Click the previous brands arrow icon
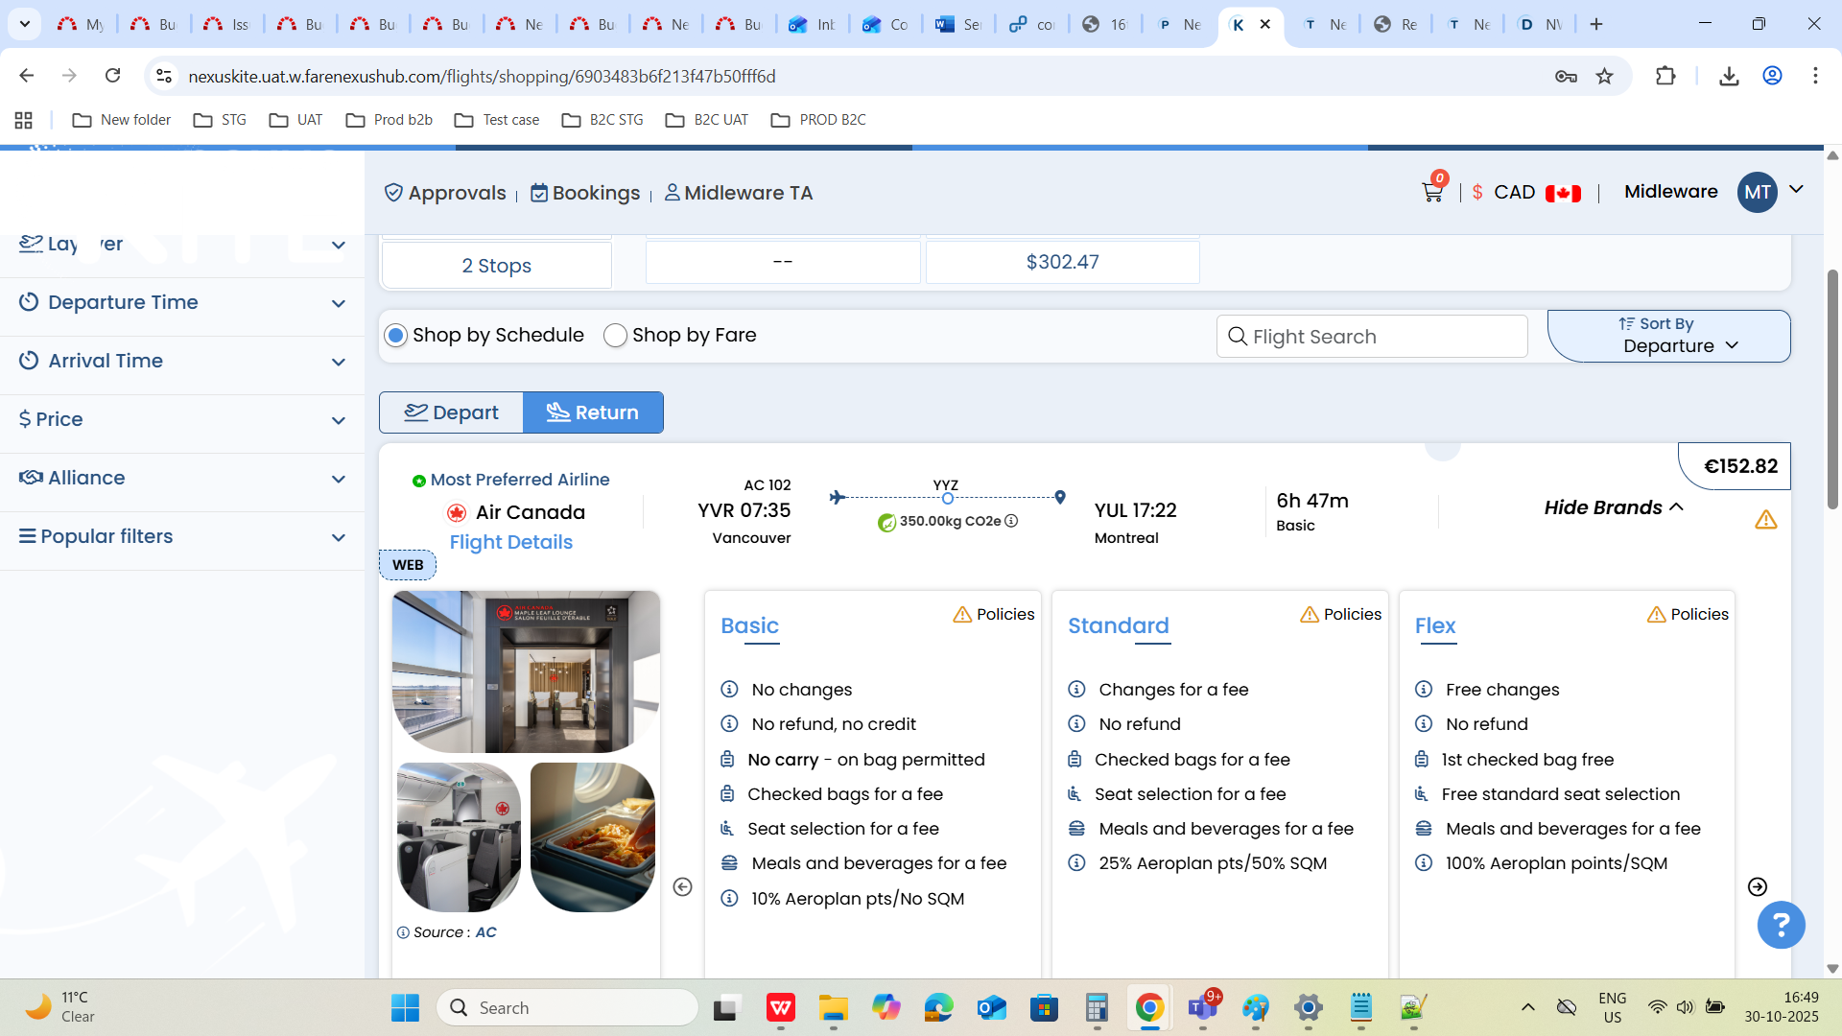Screen dimensions: 1842x1036 [682, 887]
